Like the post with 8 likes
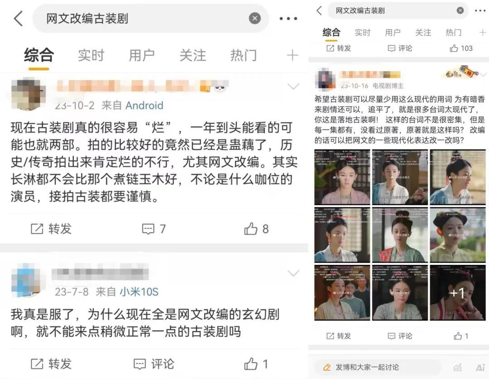489x379 pixels. point(256,229)
